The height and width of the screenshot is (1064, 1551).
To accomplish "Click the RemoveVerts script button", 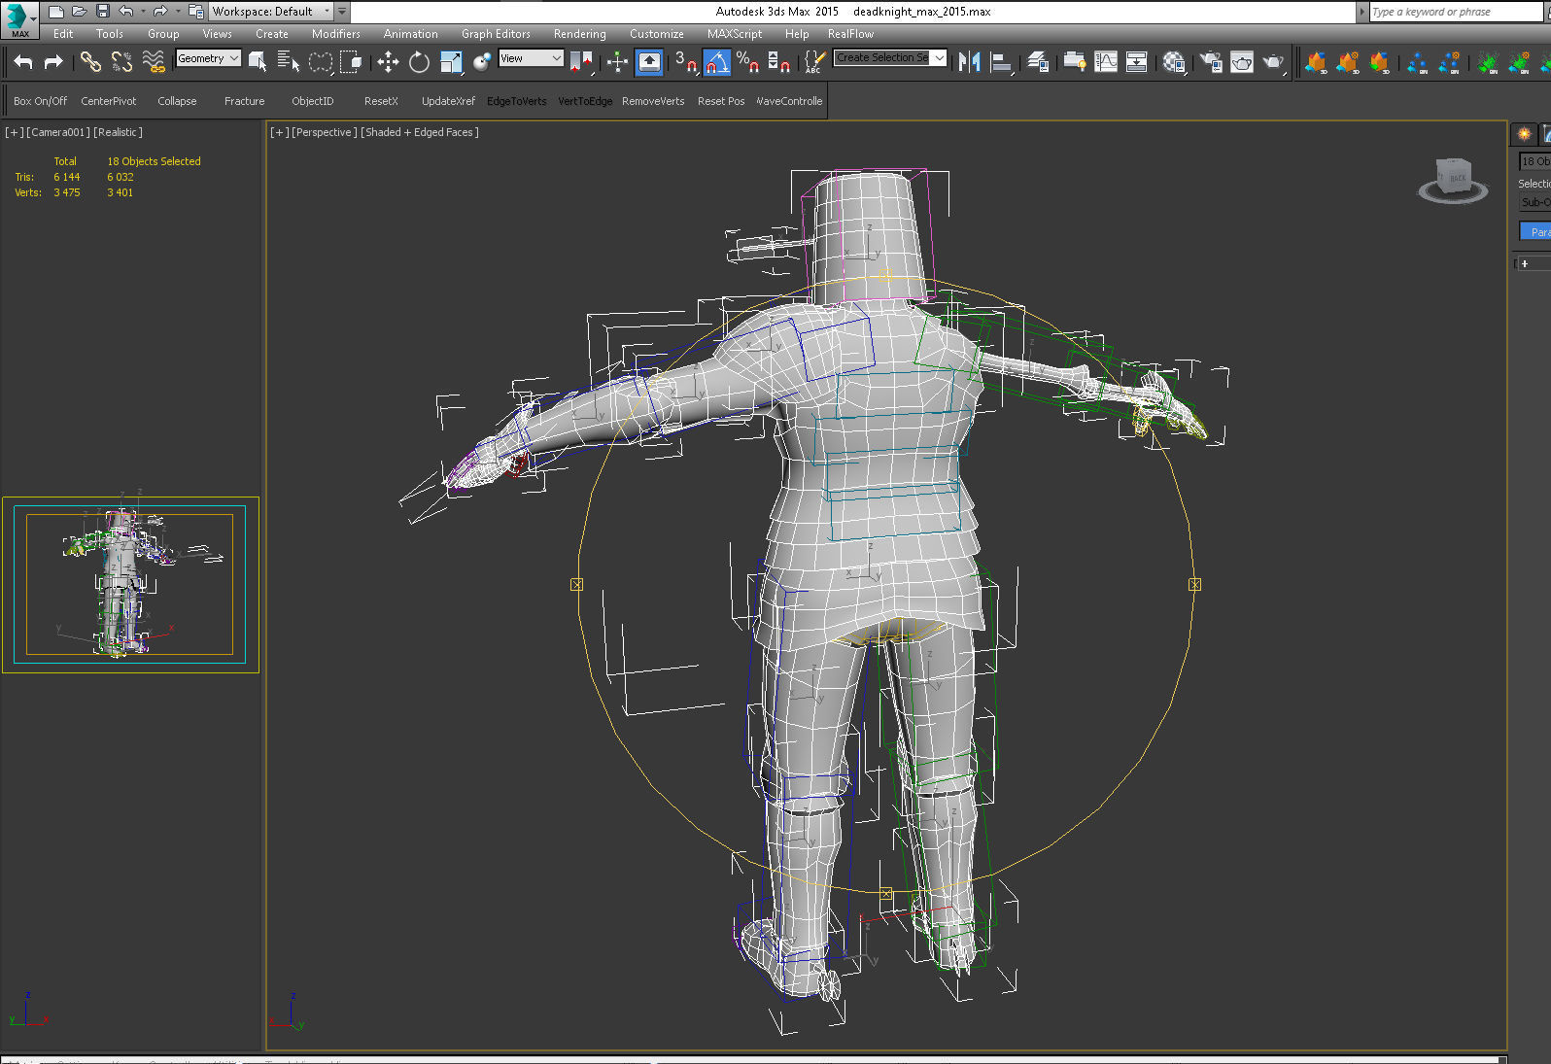I will tap(653, 101).
